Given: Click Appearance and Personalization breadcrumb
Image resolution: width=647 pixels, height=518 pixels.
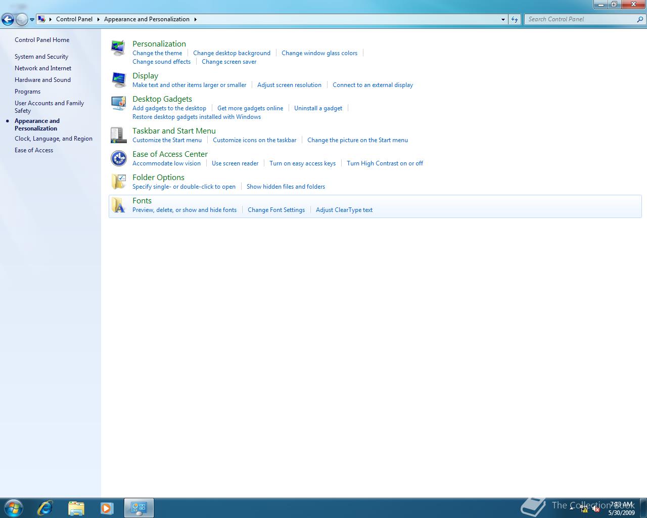Looking at the screenshot, I should click(x=147, y=19).
